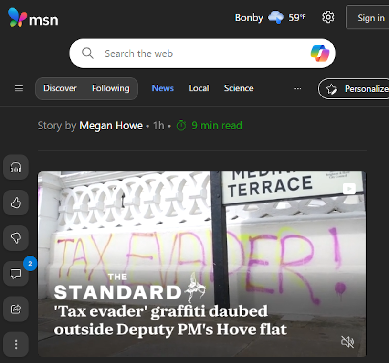Listen to the article with the headphones icon
The width and height of the screenshot is (389, 363).
coord(16,167)
